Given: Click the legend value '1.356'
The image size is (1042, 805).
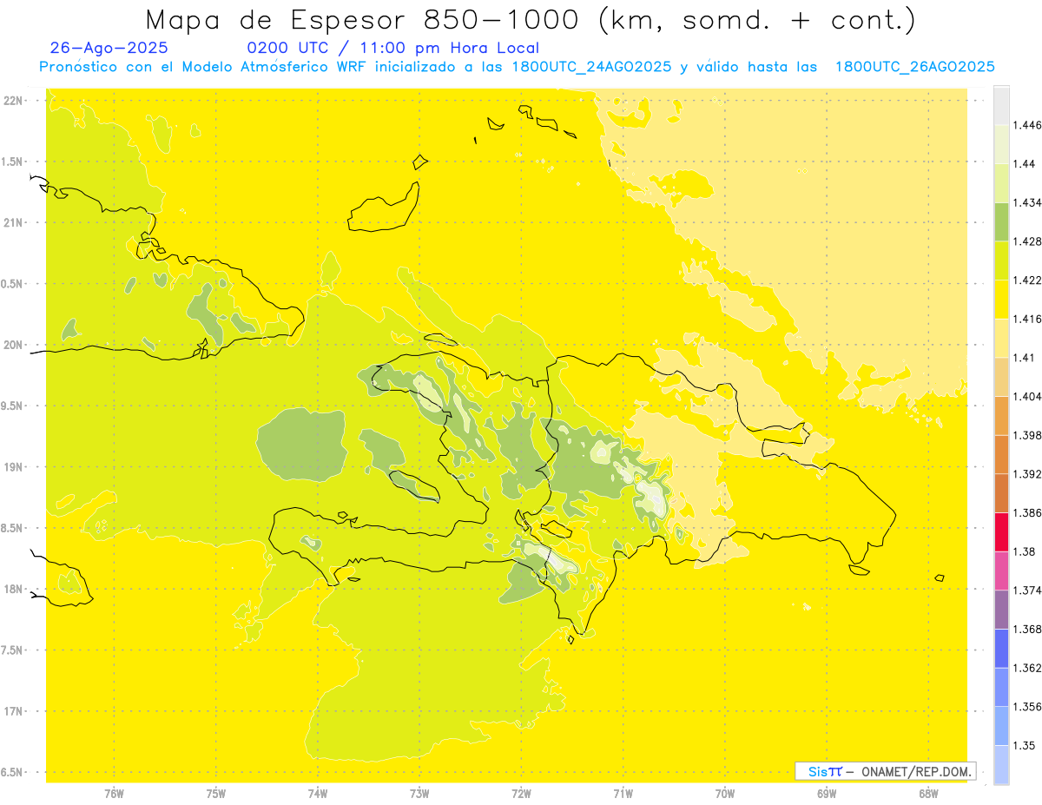Looking at the screenshot, I should pos(1029,706).
